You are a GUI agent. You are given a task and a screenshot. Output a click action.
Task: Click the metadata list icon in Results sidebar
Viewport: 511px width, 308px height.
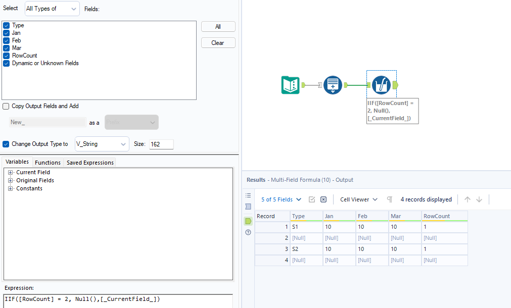pyautogui.click(x=248, y=195)
